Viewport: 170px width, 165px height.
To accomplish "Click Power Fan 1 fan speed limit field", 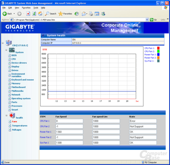I will click(106, 132).
